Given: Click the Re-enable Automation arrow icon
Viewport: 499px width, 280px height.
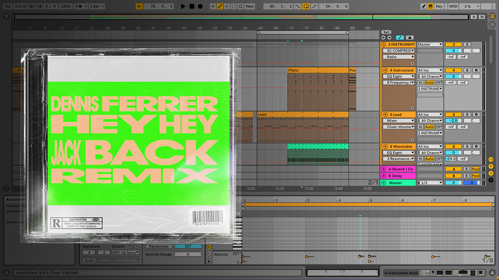Looking at the screenshot, I should (x=227, y=6).
